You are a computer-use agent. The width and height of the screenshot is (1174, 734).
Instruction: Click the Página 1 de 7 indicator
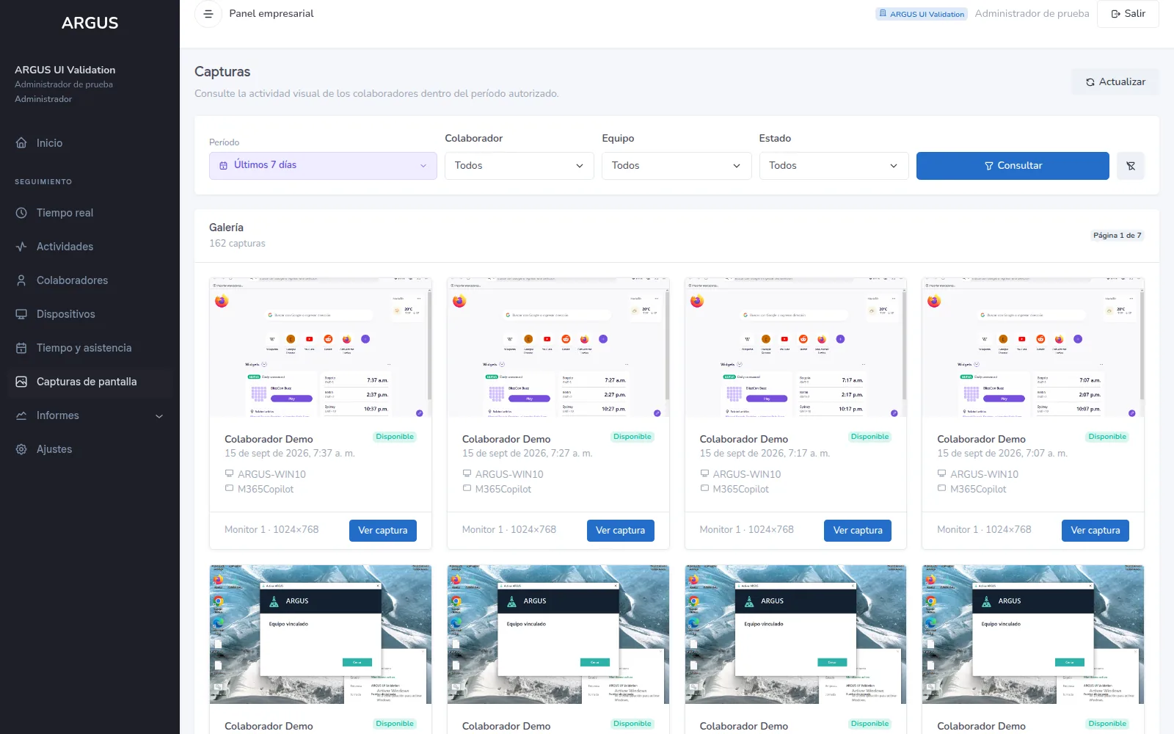[1117, 236]
